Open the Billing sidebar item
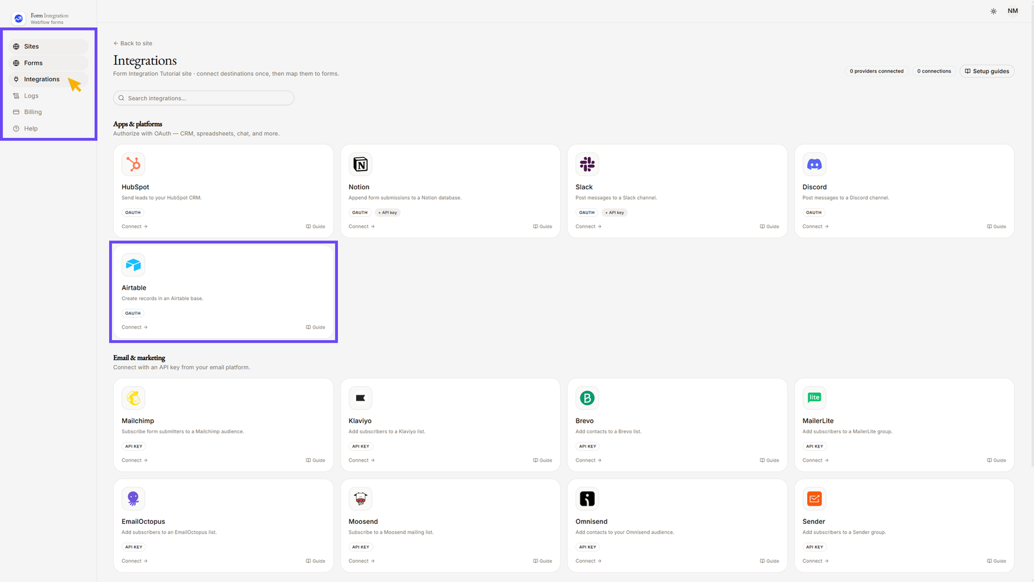The image size is (1034, 582). click(49, 112)
